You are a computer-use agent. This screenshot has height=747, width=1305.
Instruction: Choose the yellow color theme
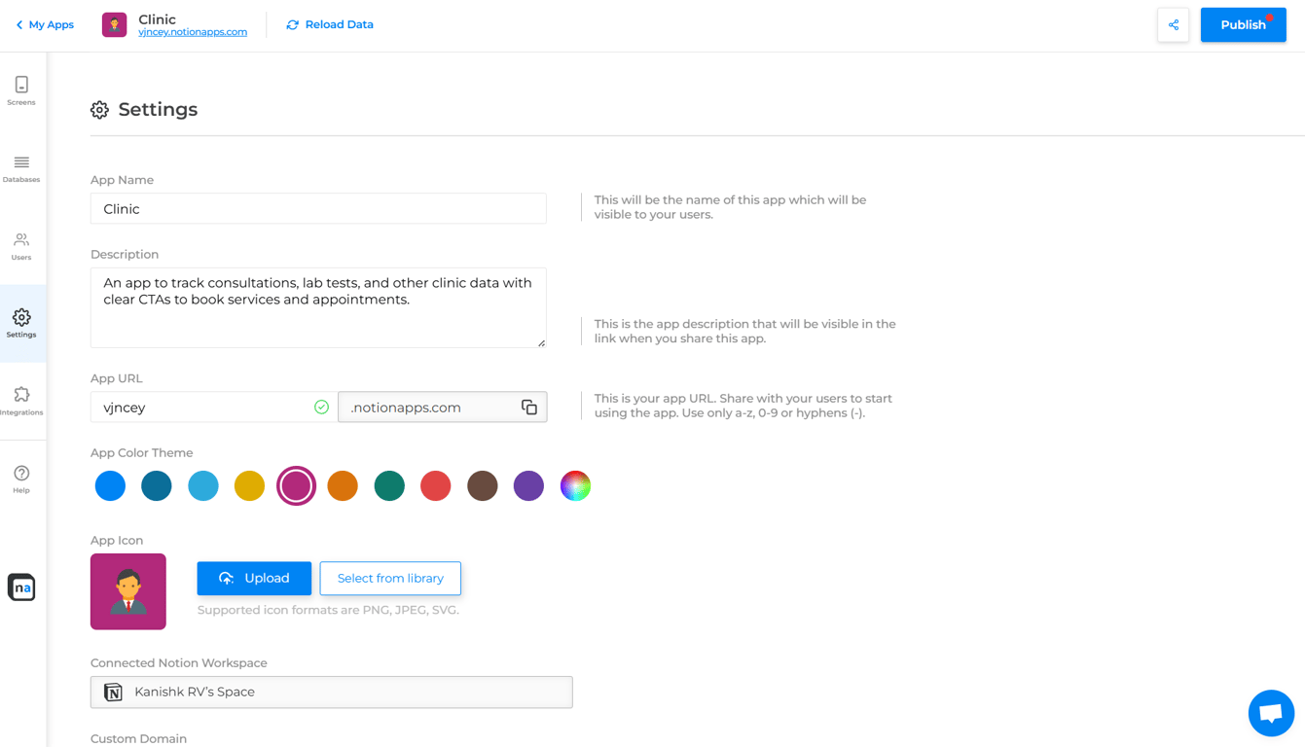249,486
